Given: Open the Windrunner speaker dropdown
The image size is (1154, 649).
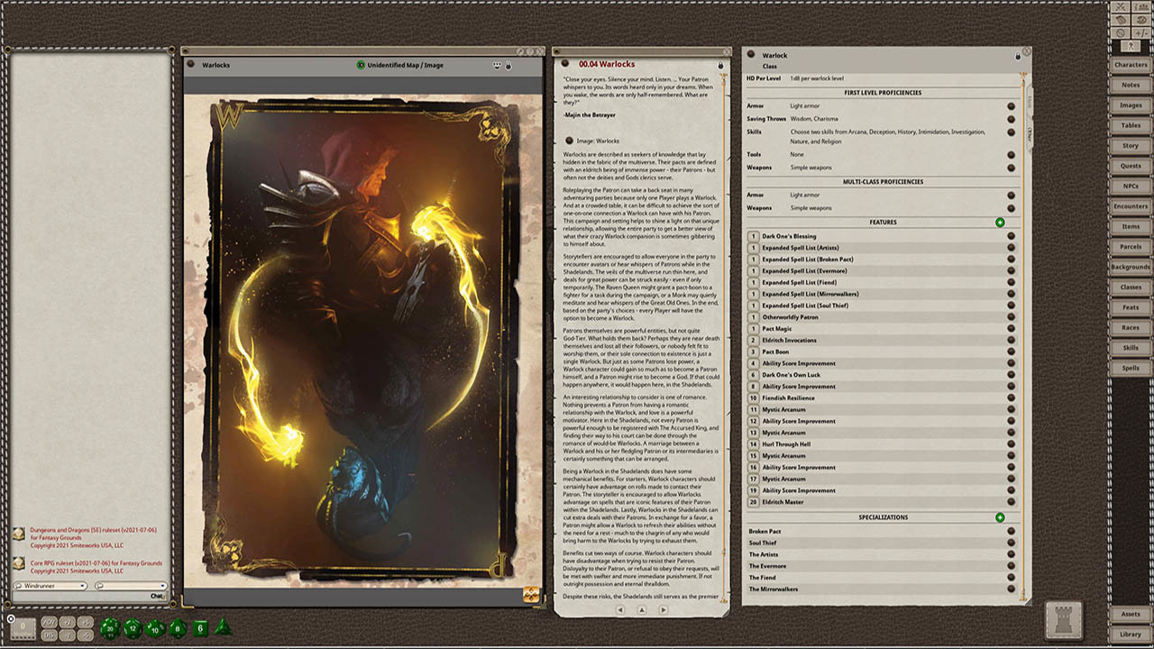Looking at the screenshot, I should (x=50, y=586).
